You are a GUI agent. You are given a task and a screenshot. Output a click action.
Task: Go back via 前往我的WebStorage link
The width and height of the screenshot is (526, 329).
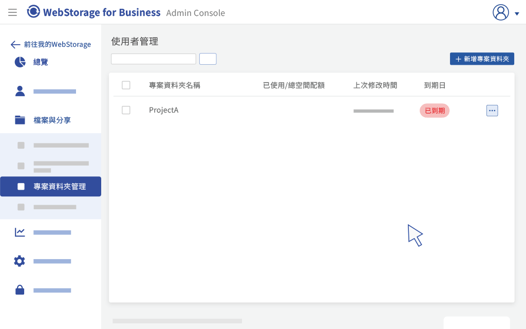51,44
